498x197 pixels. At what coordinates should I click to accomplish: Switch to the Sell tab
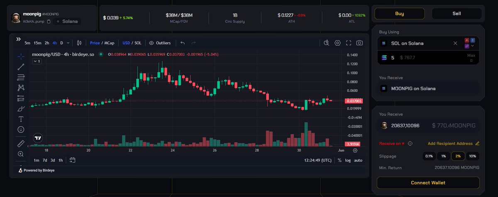coord(456,14)
